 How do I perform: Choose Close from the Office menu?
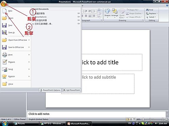coord(16,84)
